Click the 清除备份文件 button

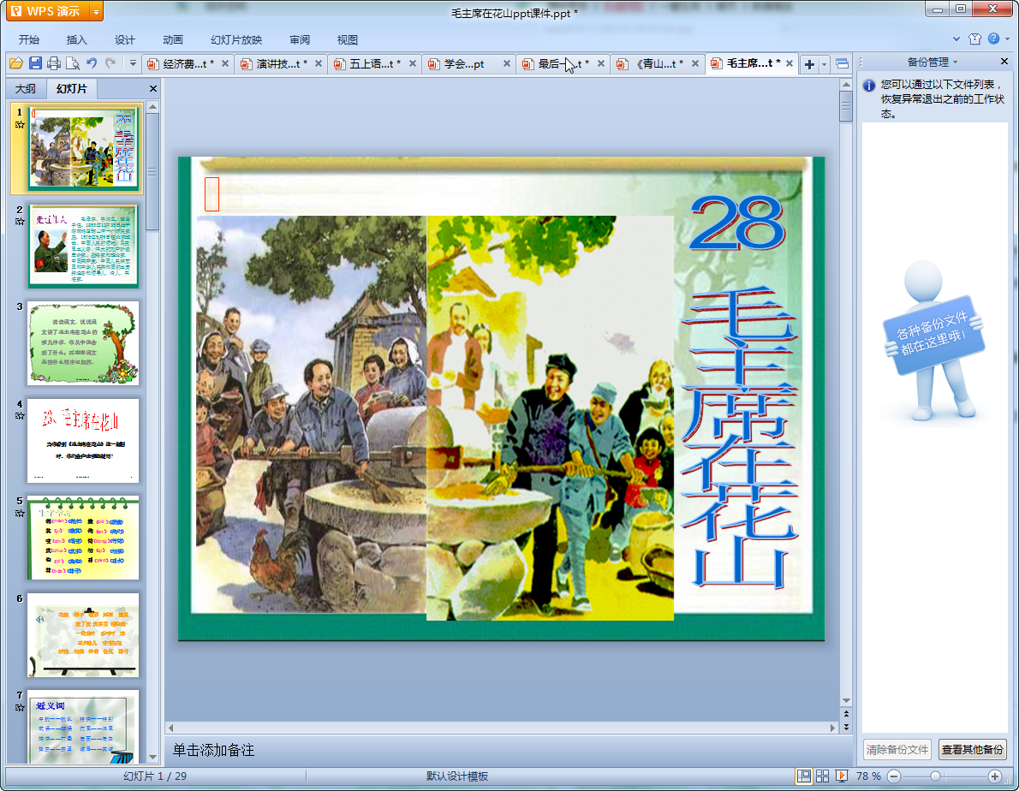897,749
